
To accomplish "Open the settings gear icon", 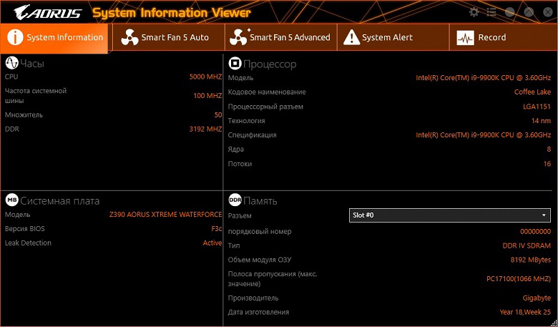I will [474, 12].
